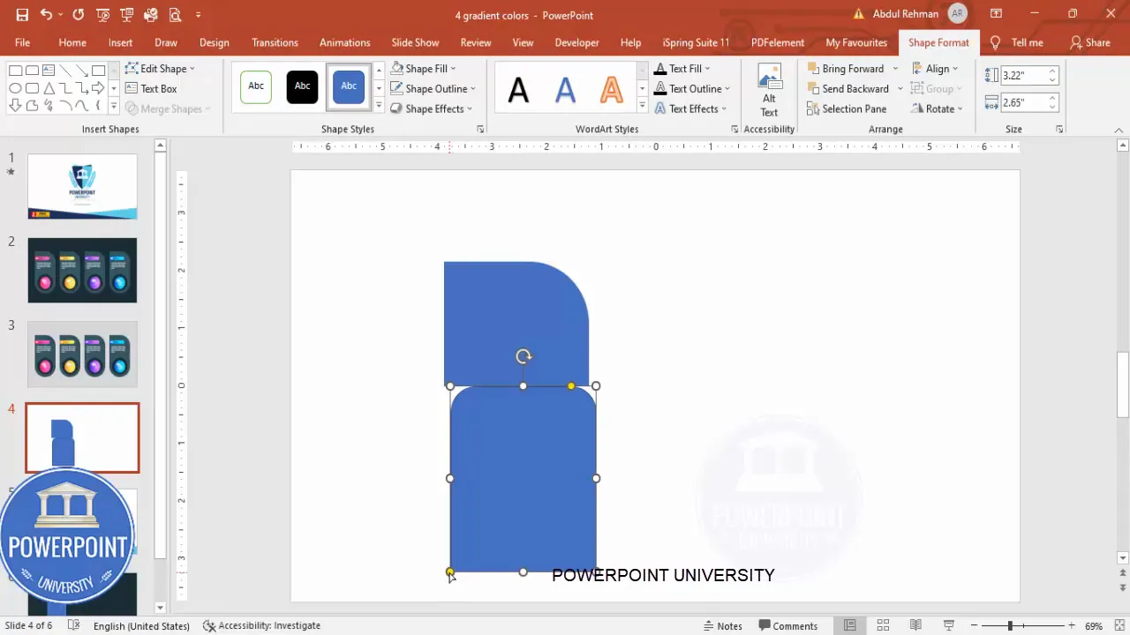Click the shape height input field 3.22"
Image resolution: width=1130 pixels, height=635 pixels.
(x=1029, y=76)
